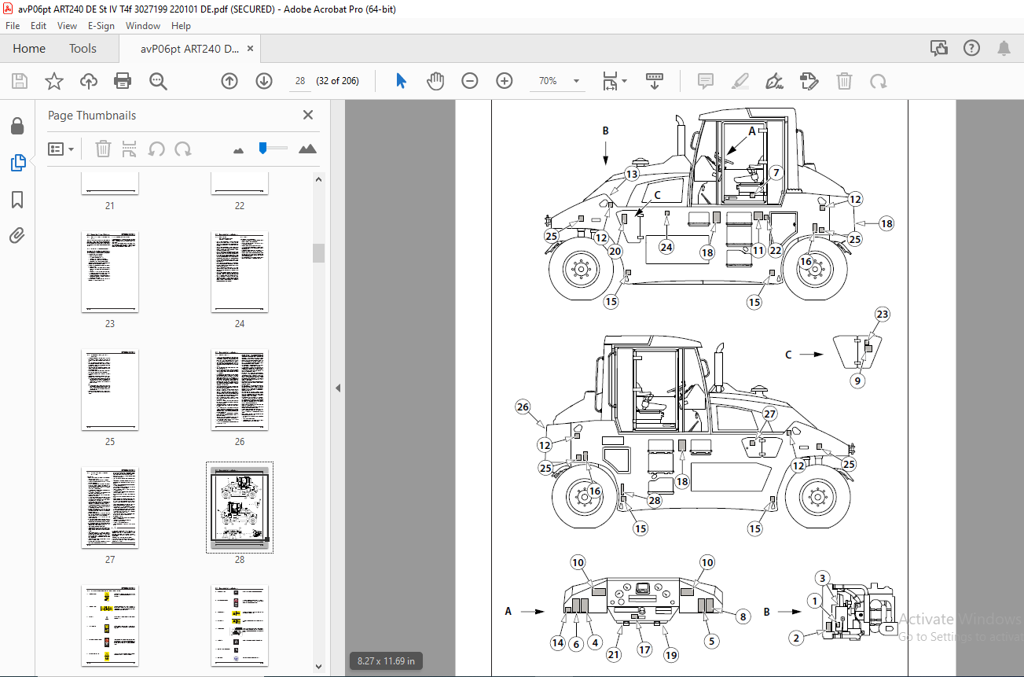The width and height of the screenshot is (1024, 677).
Task: Select the page 25 thumbnail
Action: (x=110, y=389)
